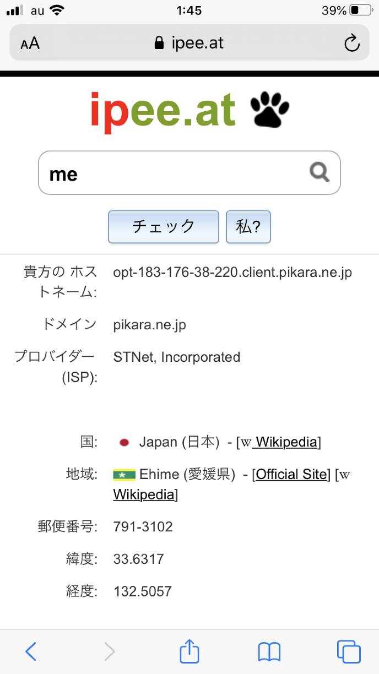Tap the Ehime prefecture flag icon

(x=124, y=474)
